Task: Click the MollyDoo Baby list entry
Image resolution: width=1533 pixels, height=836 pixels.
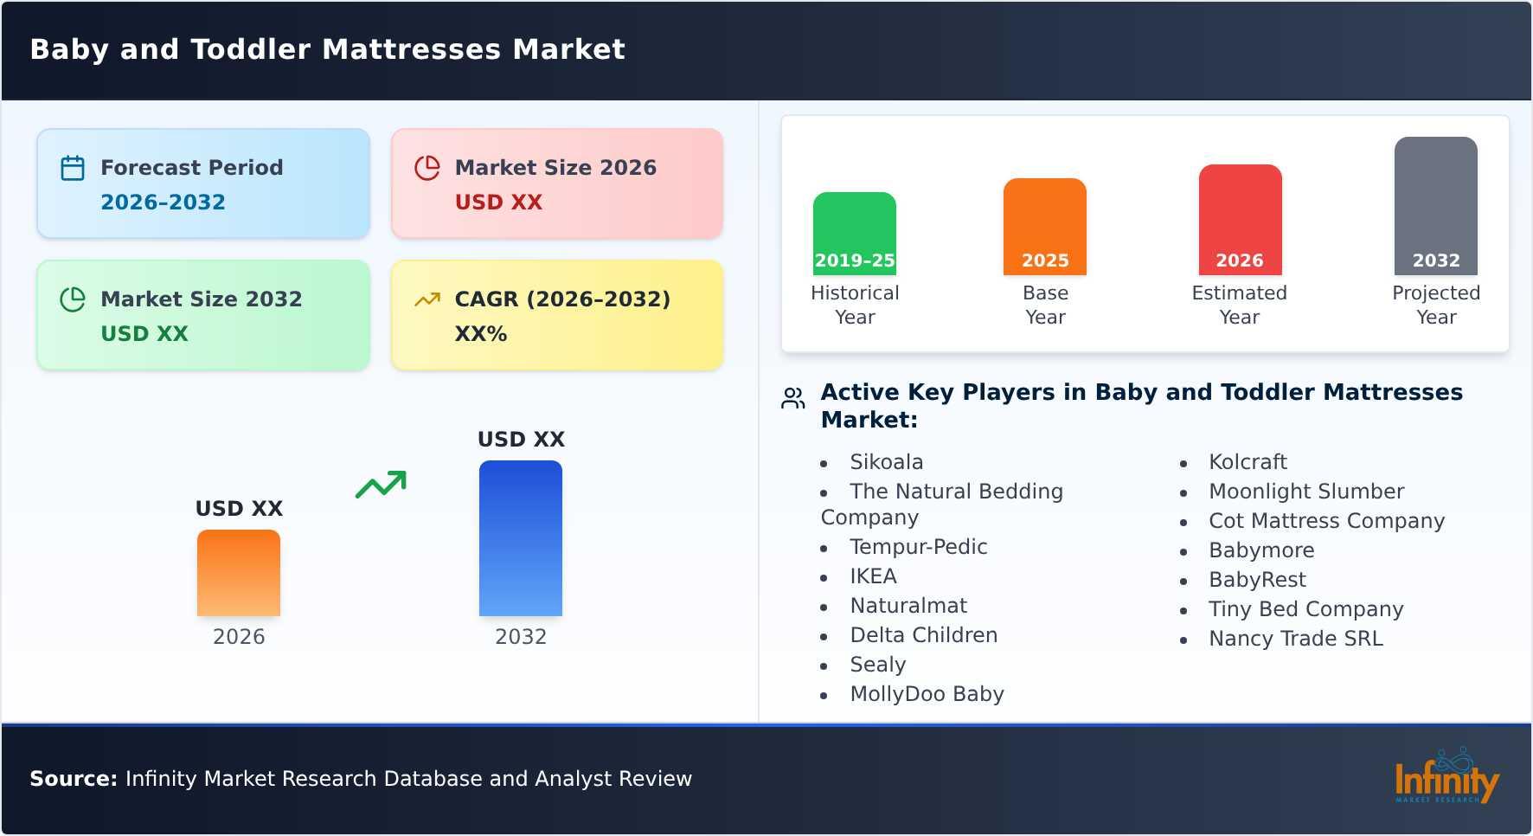Action: pos(927,694)
